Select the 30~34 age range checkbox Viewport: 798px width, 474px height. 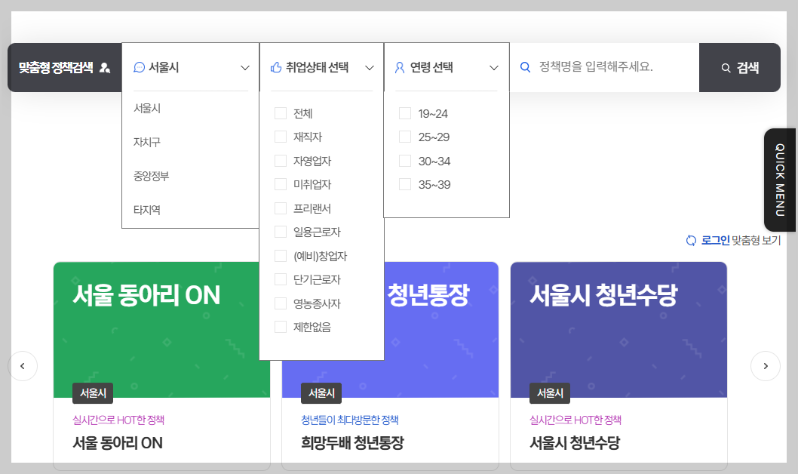click(405, 160)
